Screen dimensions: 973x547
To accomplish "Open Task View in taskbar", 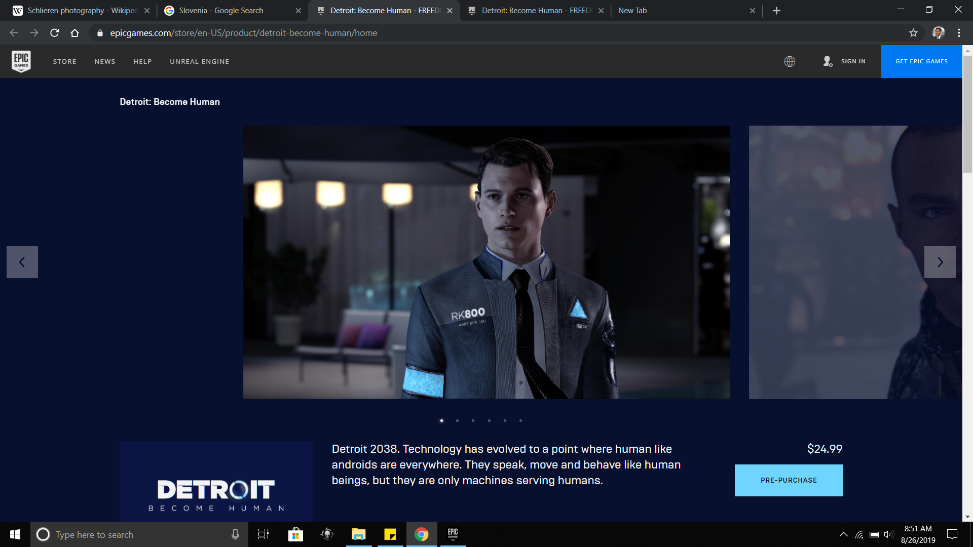I will (264, 534).
